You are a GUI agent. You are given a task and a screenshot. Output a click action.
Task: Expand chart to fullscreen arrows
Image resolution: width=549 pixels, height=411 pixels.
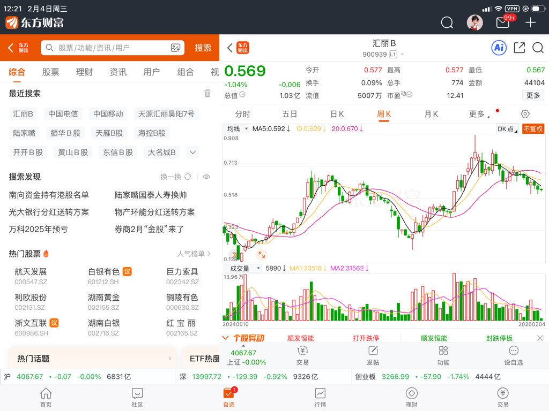(262, 255)
